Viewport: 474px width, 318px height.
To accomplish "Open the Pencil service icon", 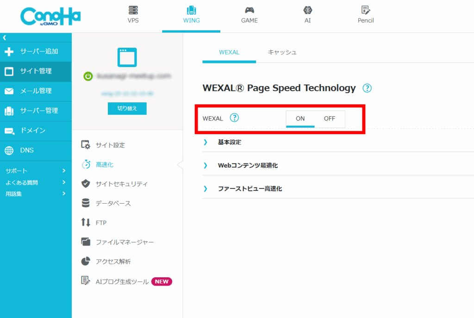I will 365,11.
